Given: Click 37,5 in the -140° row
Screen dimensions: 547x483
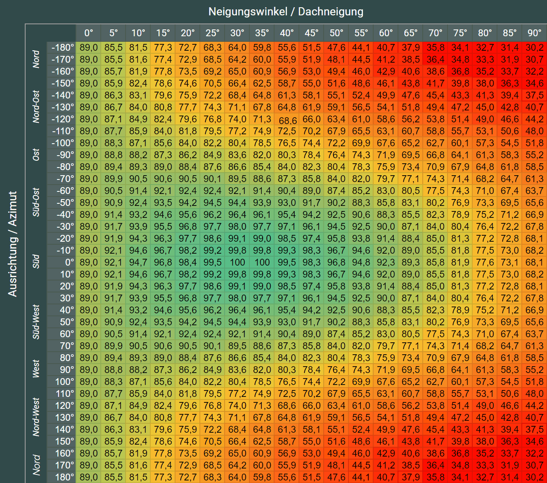Looking at the screenshot, I should (x=535, y=95).
